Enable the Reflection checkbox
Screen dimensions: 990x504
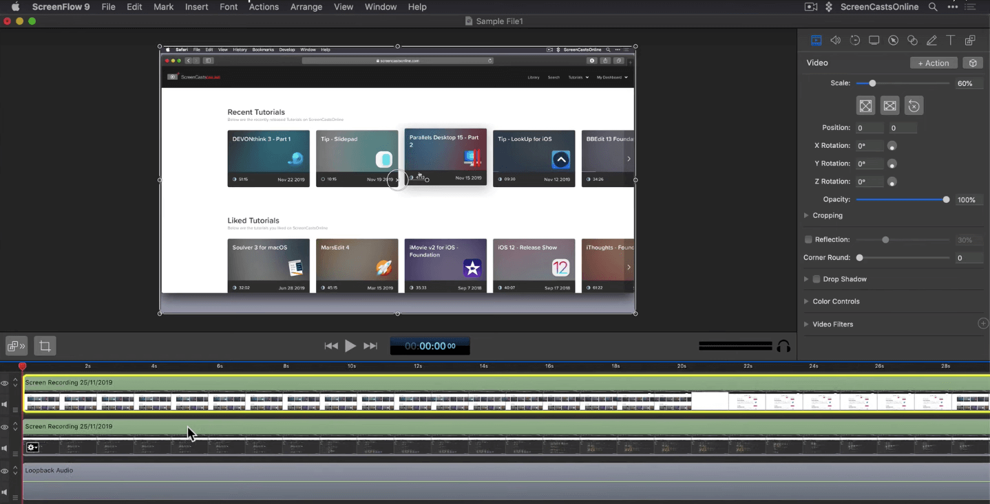[808, 239]
